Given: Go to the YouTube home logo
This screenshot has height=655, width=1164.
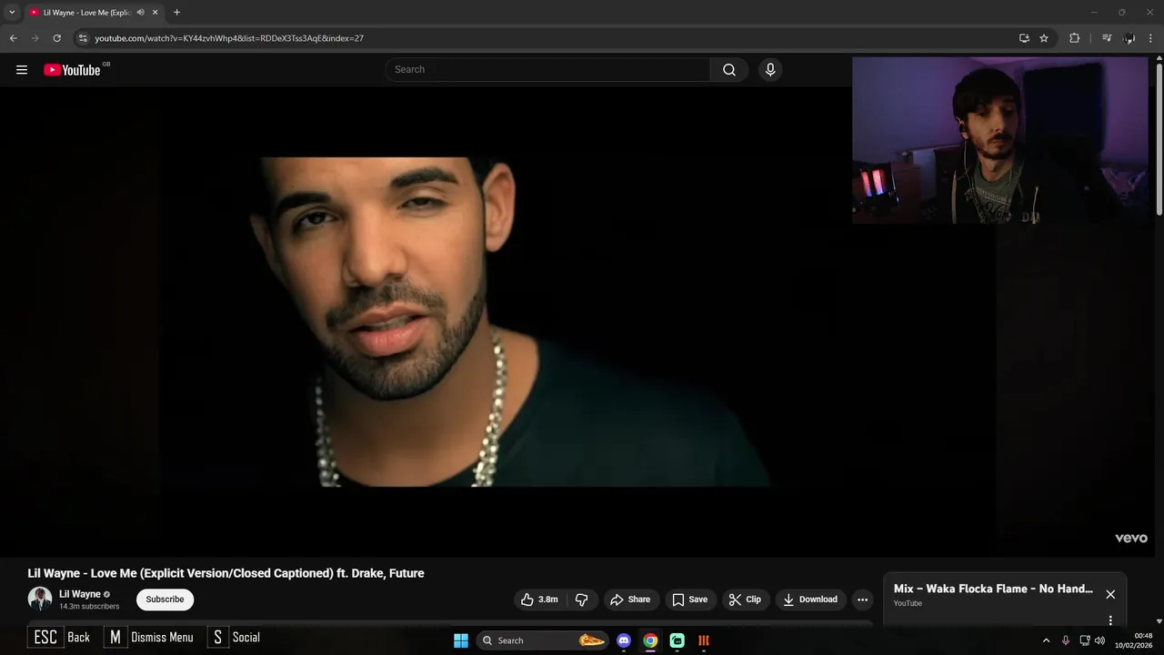Looking at the screenshot, I should [x=72, y=70].
